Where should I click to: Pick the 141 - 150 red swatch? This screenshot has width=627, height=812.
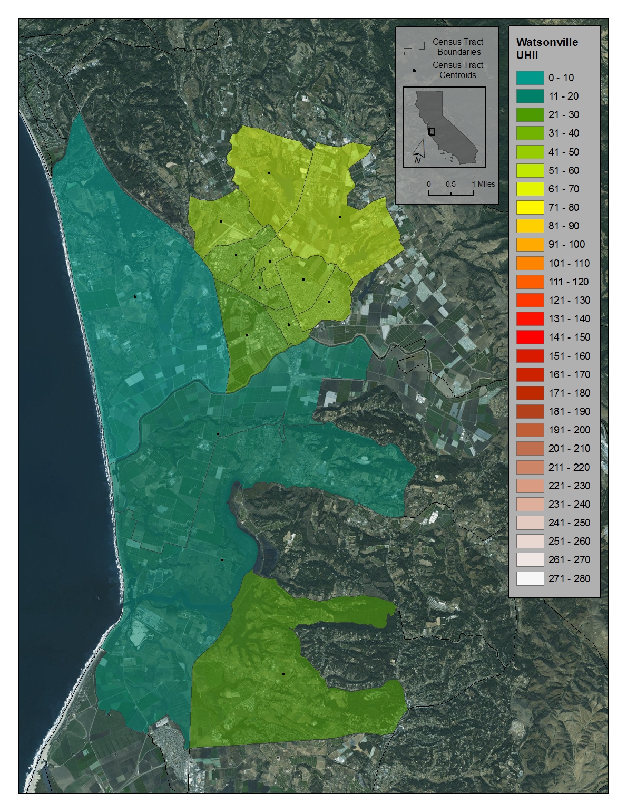pos(530,337)
